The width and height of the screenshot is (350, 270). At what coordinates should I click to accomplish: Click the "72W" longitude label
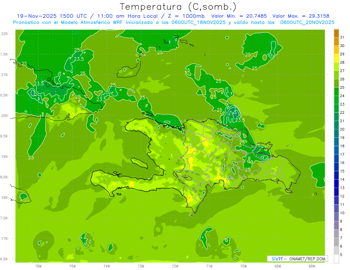pos(175,266)
